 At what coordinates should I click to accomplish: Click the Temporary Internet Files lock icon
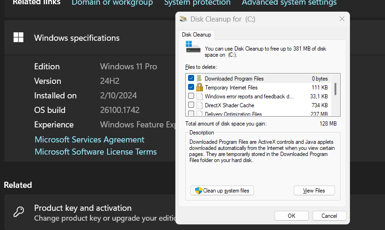point(199,87)
